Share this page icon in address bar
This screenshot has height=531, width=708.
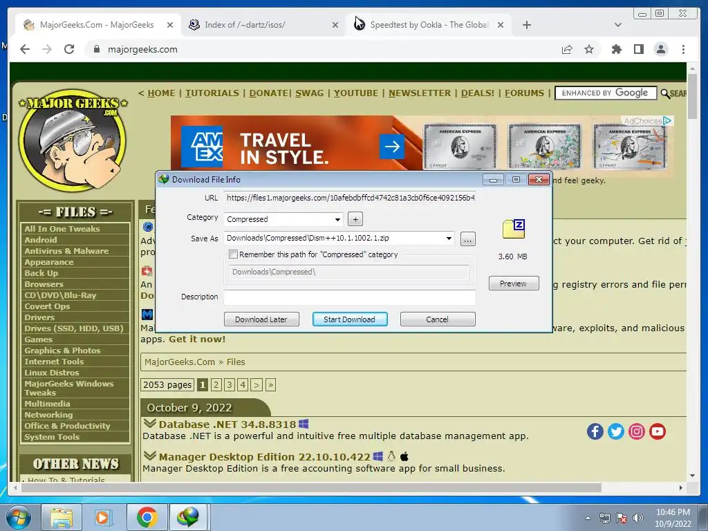tap(567, 49)
